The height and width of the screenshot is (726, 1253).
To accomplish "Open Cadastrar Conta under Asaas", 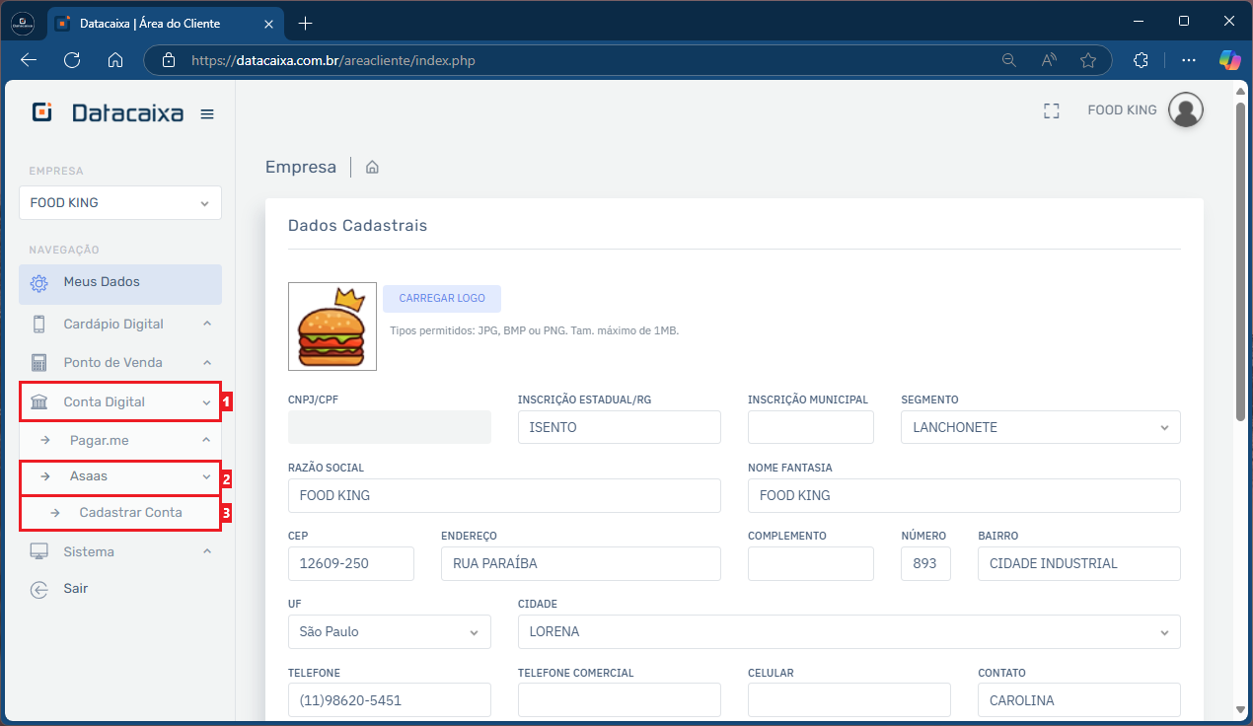I will pyautogui.click(x=130, y=513).
